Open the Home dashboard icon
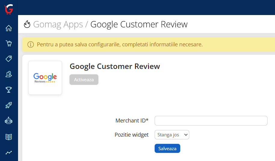Screen dimensions: 275x161 [9, 28]
